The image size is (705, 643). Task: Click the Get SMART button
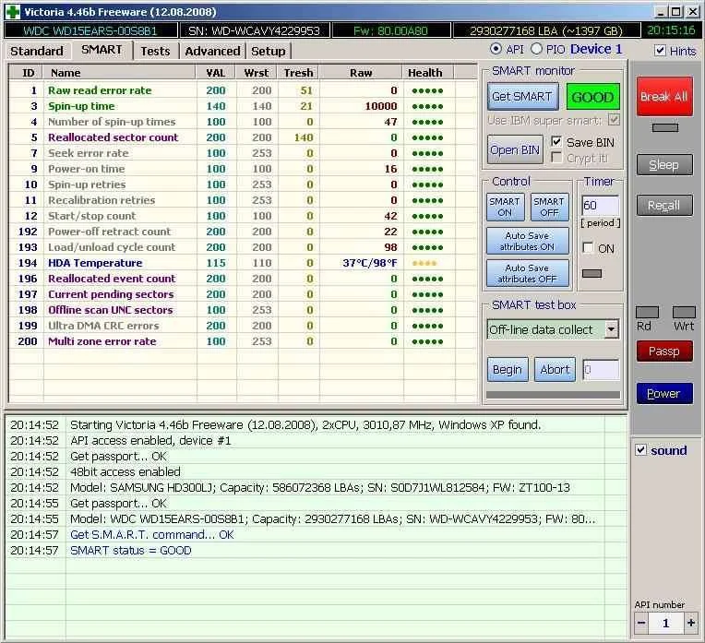pos(521,97)
